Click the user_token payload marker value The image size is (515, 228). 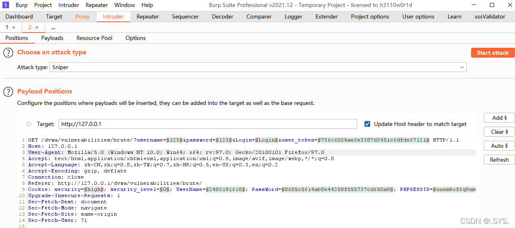(373, 140)
